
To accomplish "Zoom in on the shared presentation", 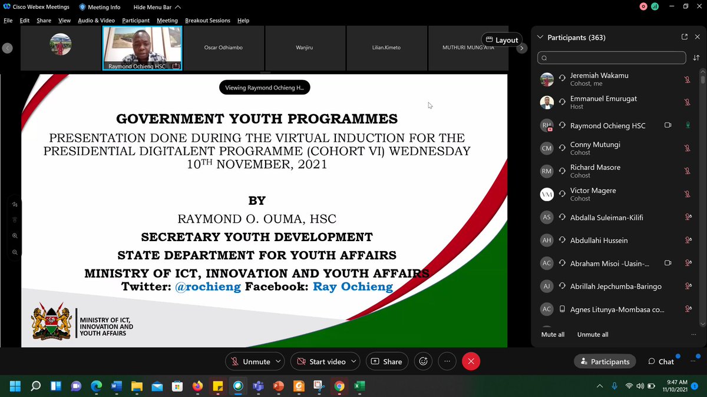I will (x=15, y=235).
